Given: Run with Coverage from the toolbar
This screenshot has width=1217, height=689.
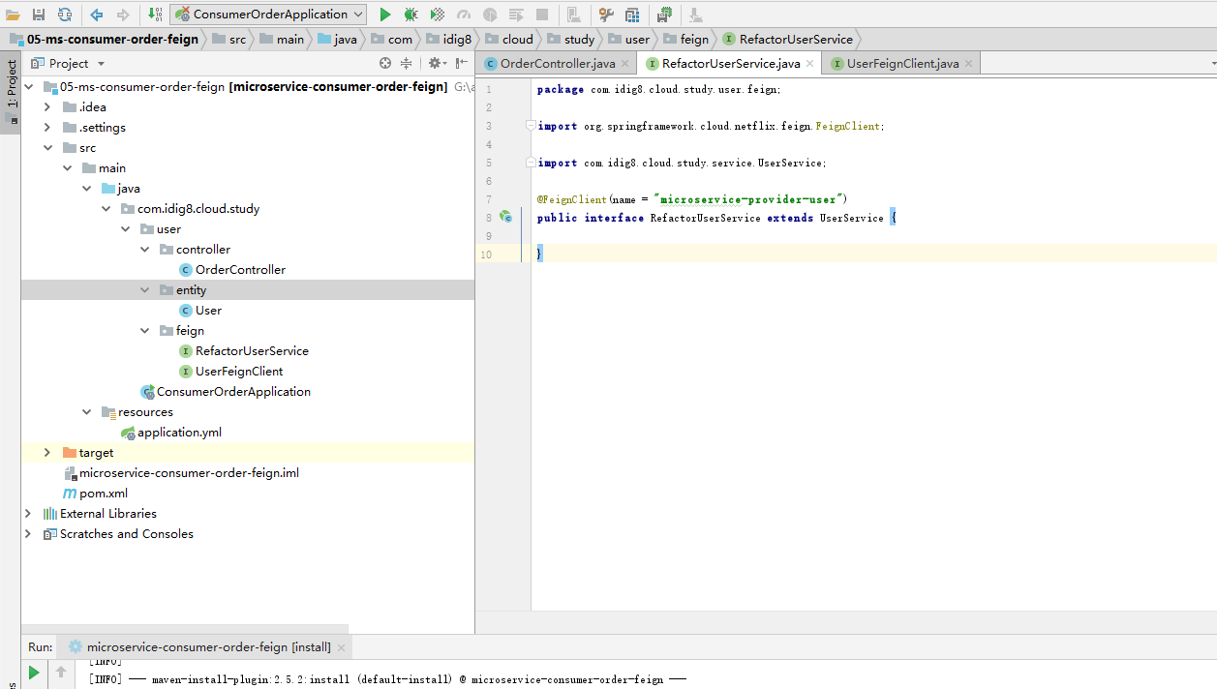Looking at the screenshot, I should (438, 15).
